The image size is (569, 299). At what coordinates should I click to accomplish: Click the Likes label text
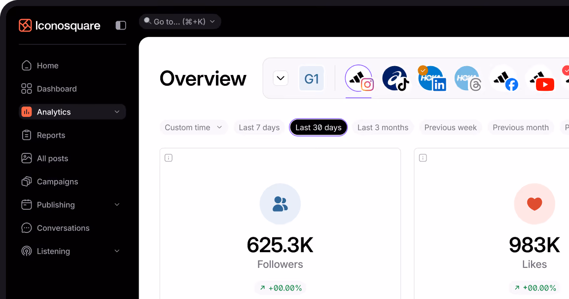click(x=534, y=264)
